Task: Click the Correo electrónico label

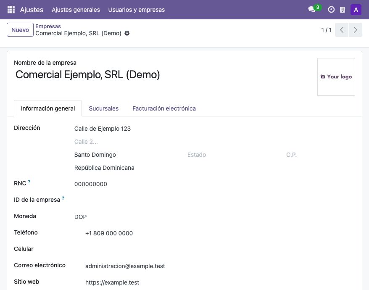Action: click(40, 265)
